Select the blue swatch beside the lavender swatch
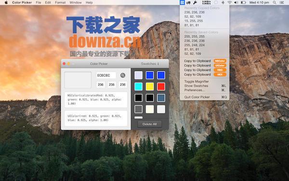The height and width of the screenshot is (181, 289). click(x=150, y=75)
